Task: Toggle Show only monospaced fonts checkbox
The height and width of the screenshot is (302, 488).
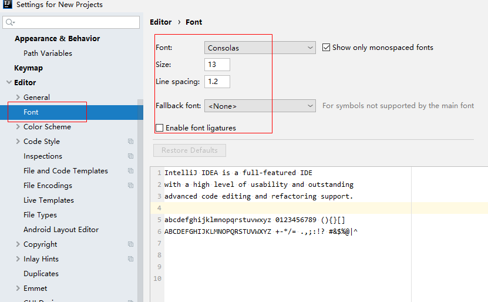Action: click(327, 48)
